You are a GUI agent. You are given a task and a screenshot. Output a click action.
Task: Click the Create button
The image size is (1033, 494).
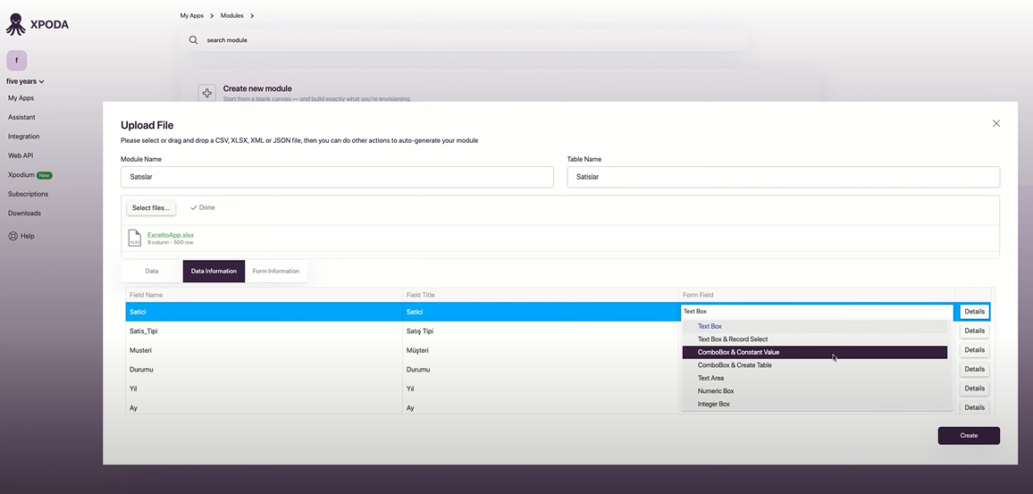point(969,435)
